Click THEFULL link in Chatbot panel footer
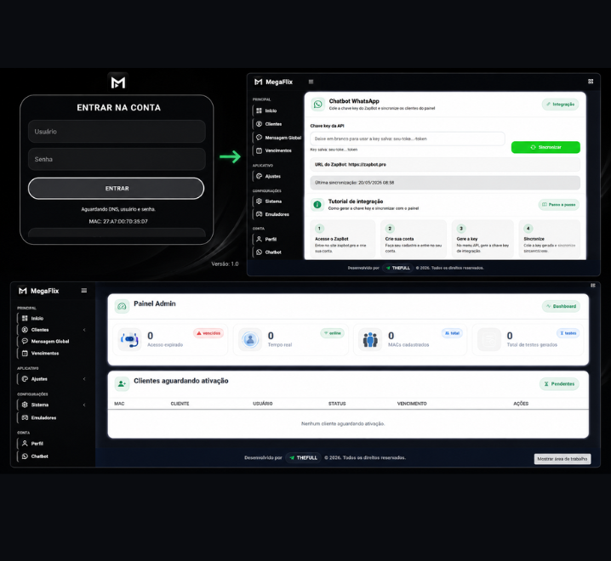This screenshot has width=611, height=561. [398, 268]
